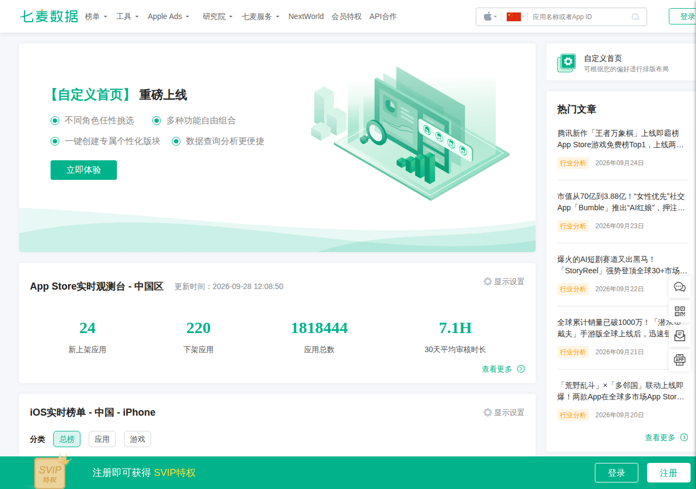Click the 立即体验 button
The image size is (696, 489).
click(x=84, y=170)
